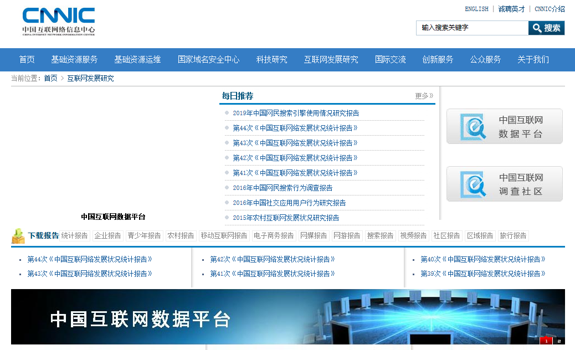The height and width of the screenshot is (350, 575).
Task: Open 第39次 report in download list
Action: coord(482,274)
